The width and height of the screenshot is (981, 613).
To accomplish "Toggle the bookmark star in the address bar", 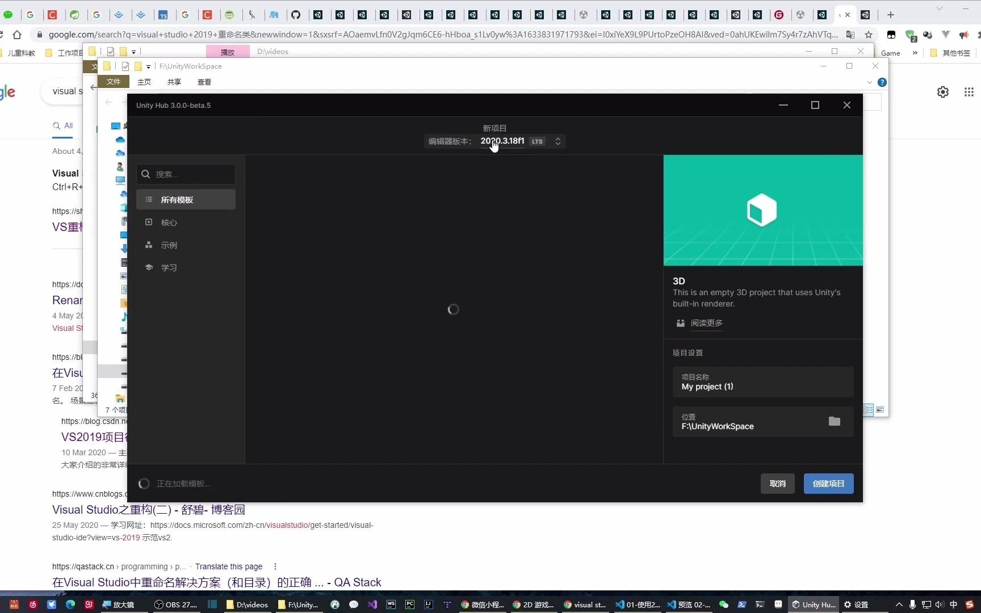I will click(869, 35).
